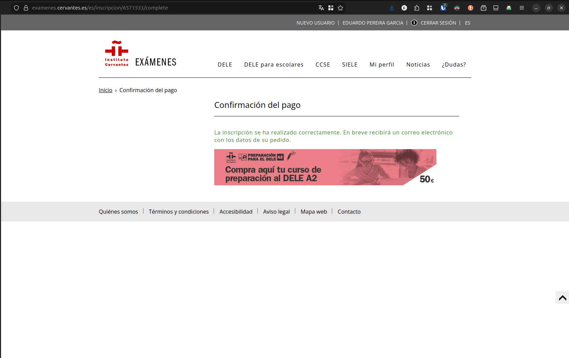The width and height of the screenshot is (569, 358).
Task: Open the DELE A2 preparation course banner
Action: pos(325,167)
